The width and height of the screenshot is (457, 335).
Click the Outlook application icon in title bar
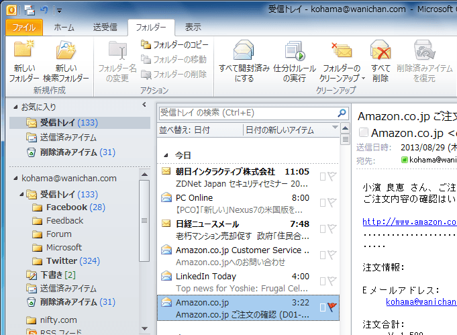(11, 10)
